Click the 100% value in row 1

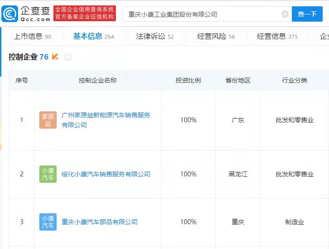coord(188,120)
